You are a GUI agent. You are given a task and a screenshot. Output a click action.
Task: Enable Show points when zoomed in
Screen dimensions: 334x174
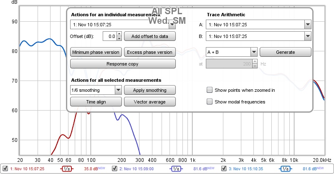click(x=210, y=90)
